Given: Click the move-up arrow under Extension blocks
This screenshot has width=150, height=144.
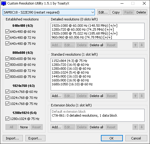Looking at the screenshot, I should [x=135, y=127].
